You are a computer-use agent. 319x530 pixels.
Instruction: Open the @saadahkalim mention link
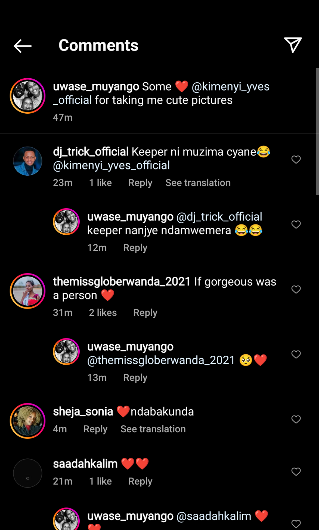(214, 516)
